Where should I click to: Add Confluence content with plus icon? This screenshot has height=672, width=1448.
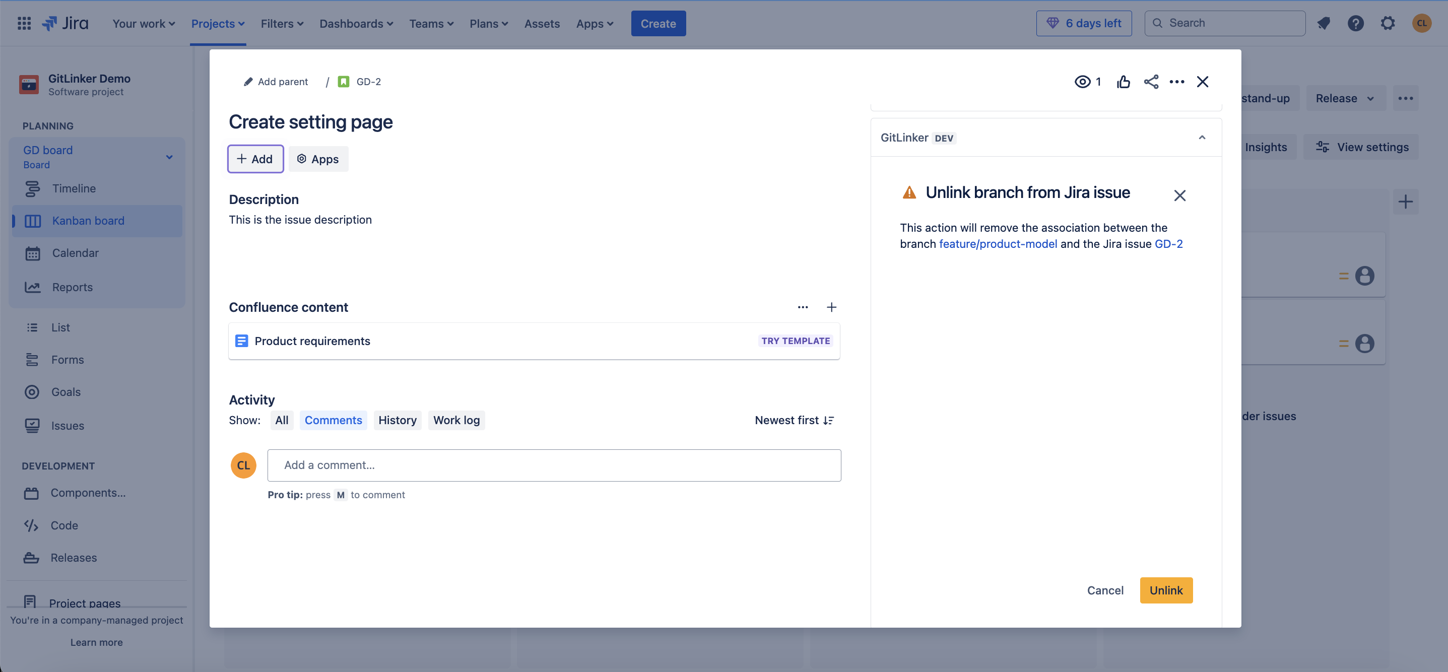(x=831, y=307)
